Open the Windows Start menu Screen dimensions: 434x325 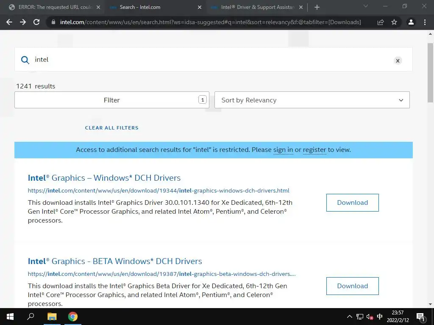click(x=10, y=317)
